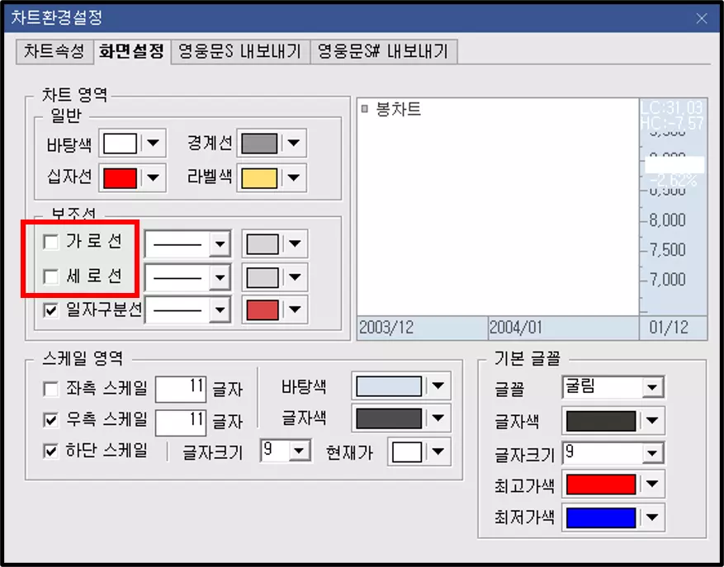The width and height of the screenshot is (724, 567).
Task: Click the 스케일 영역 글자색 dark swatch
Action: click(x=388, y=418)
